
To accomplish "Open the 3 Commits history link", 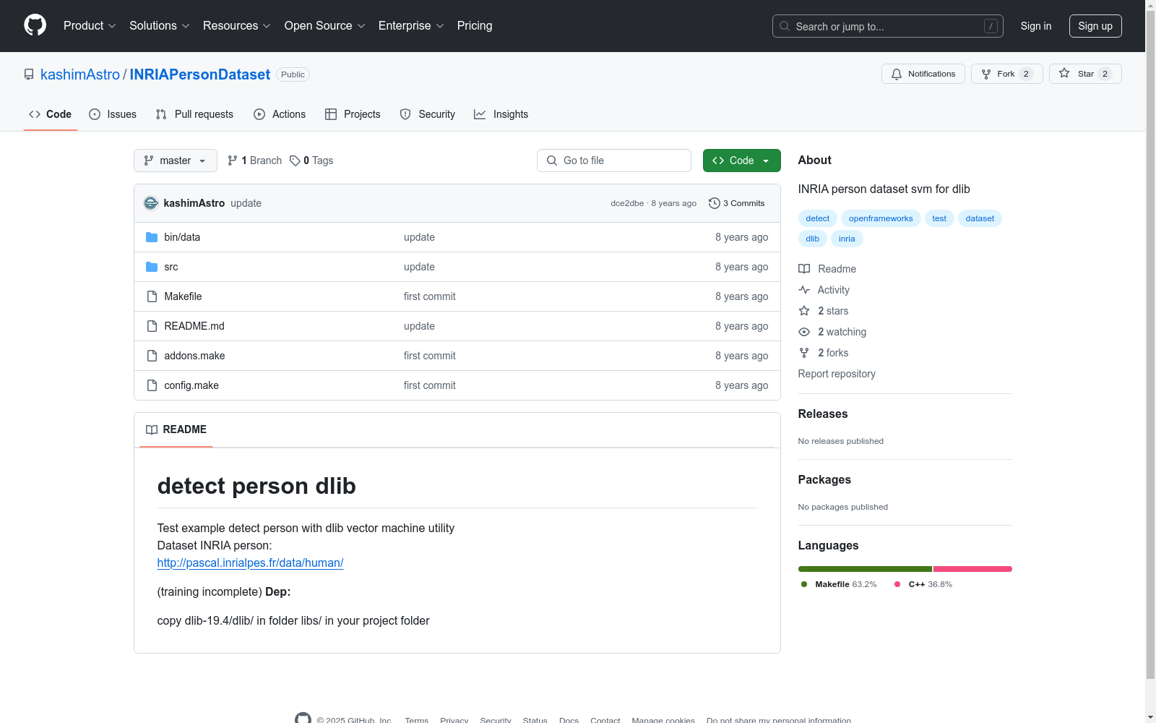I will (x=736, y=203).
